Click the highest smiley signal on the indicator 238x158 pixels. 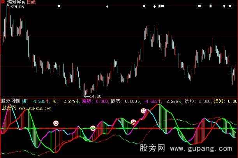click(143, 111)
